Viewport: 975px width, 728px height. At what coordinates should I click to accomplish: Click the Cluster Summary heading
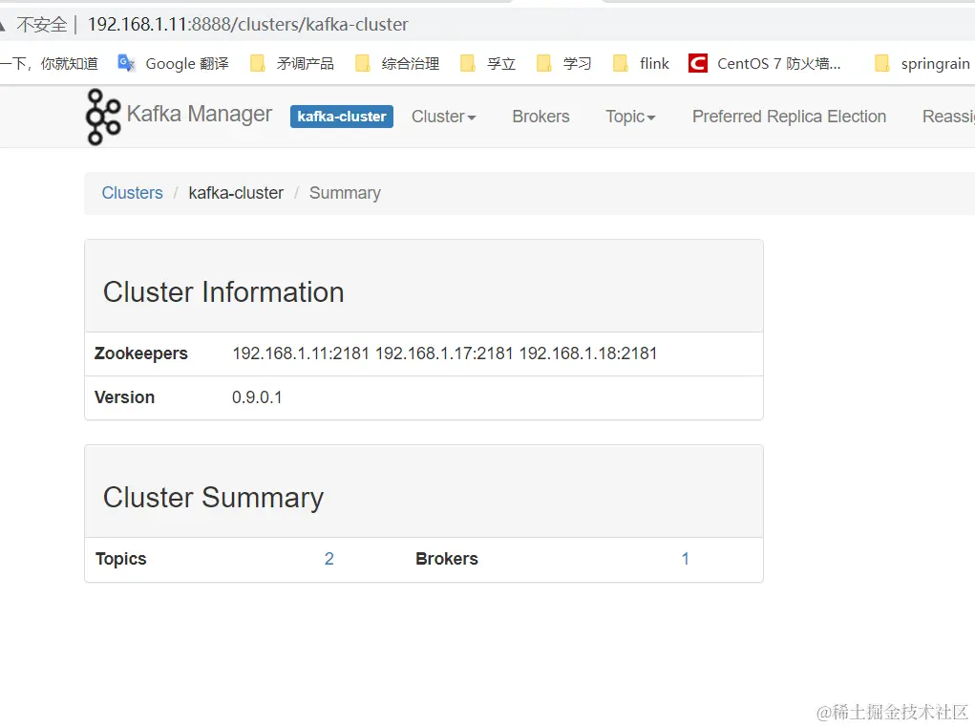(x=213, y=497)
